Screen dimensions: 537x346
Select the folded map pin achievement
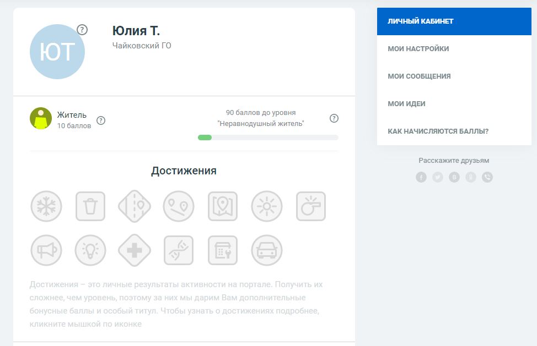pyautogui.click(x=223, y=206)
